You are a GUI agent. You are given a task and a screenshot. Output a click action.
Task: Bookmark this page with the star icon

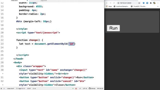139,3
